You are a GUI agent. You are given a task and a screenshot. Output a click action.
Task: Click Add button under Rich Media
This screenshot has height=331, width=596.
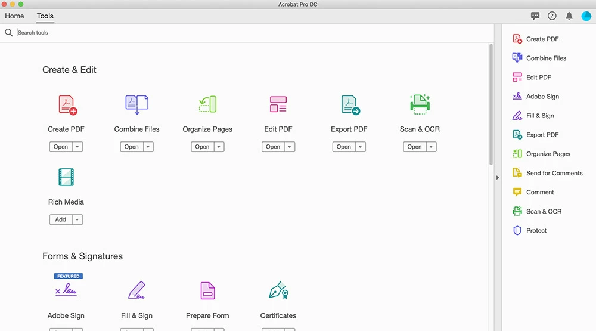click(x=61, y=219)
